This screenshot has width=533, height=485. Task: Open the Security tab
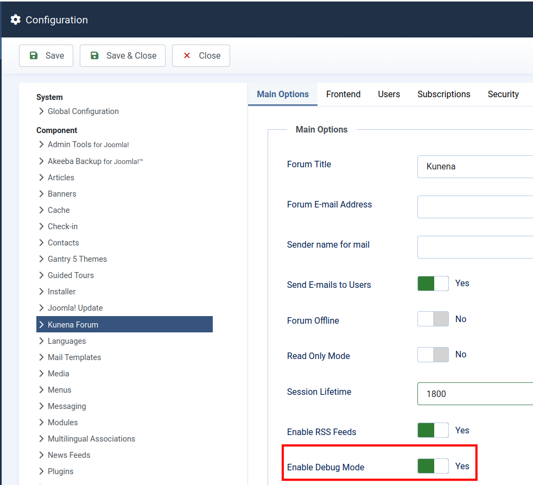[503, 94]
